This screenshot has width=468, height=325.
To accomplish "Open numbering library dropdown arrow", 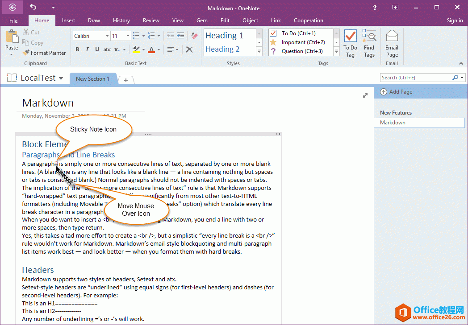I will coord(159,36).
